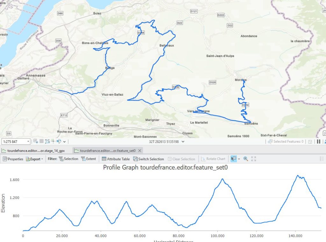Open the Attribute Table
Image resolution: width=326 pixels, height=242 pixels.
point(116,159)
